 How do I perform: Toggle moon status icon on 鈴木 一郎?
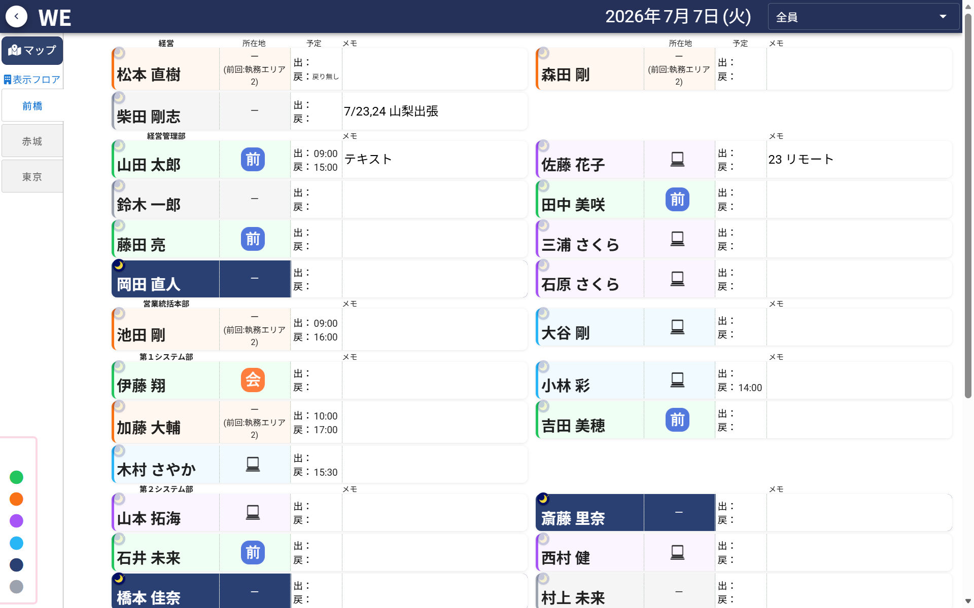(119, 185)
